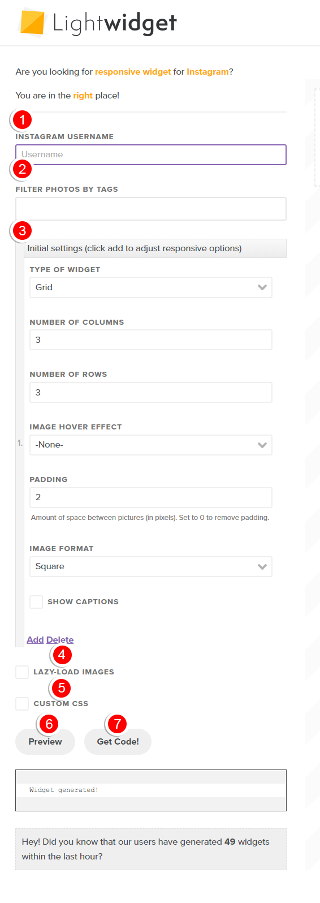Screen dimensions: 320x903
Task: Click the red number 1 badge
Action: 22,120
